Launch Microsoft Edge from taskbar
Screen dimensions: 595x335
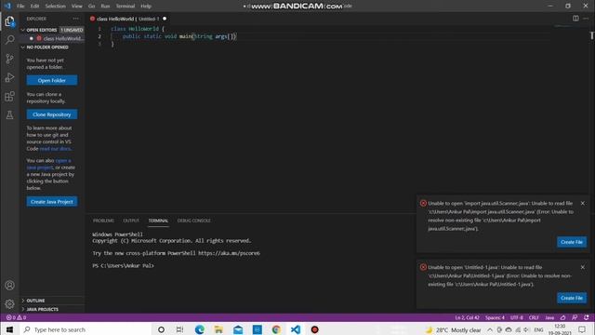(200, 329)
